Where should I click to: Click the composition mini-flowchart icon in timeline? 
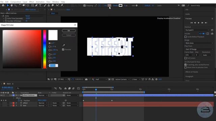pos(55,88)
